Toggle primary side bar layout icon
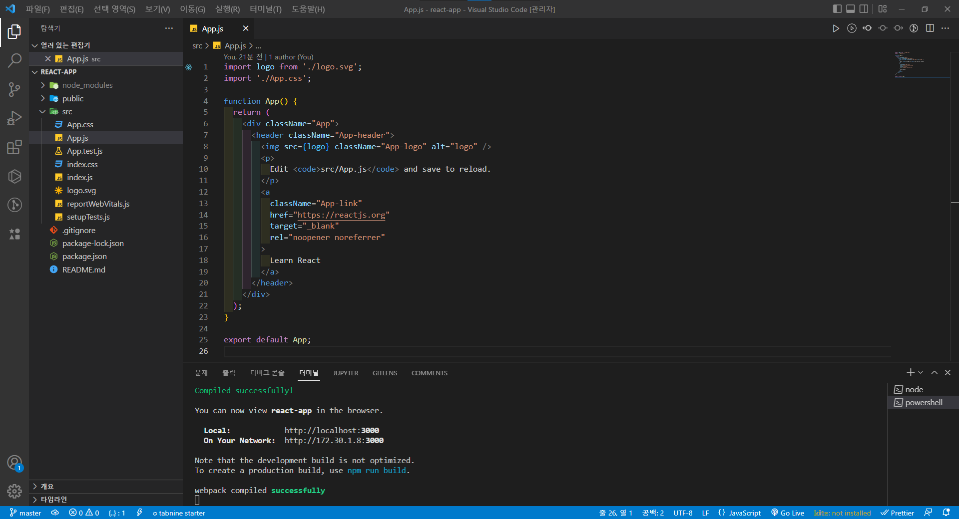Screen dimensions: 959x519 coord(838,9)
